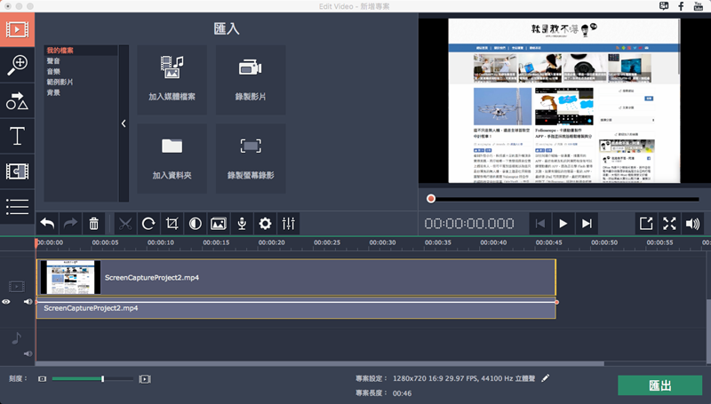
Task: Click the microphone record audio icon
Action: [241, 224]
